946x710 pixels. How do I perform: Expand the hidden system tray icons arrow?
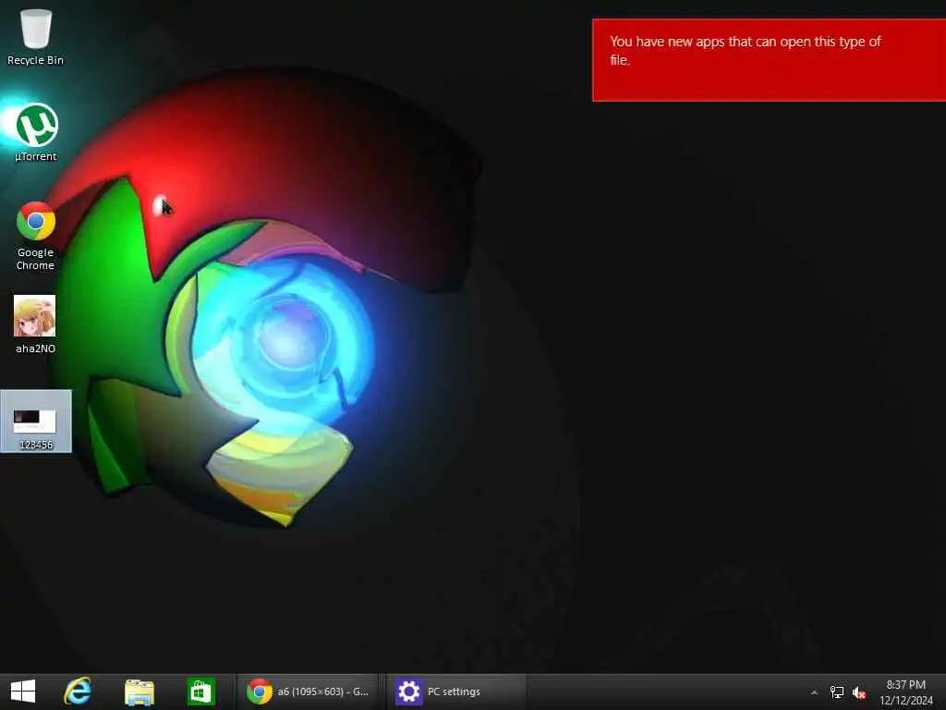click(x=814, y=692)
